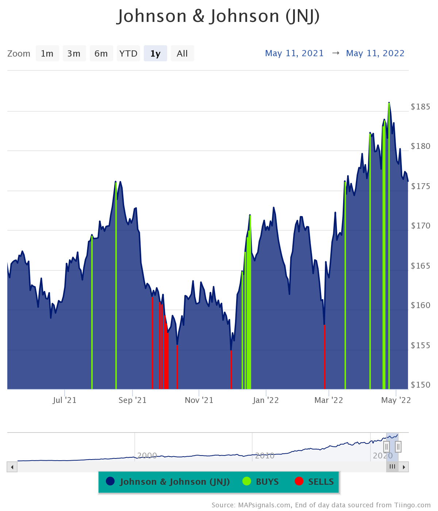Click the Nov '21 x-axis label

[199, 400]
